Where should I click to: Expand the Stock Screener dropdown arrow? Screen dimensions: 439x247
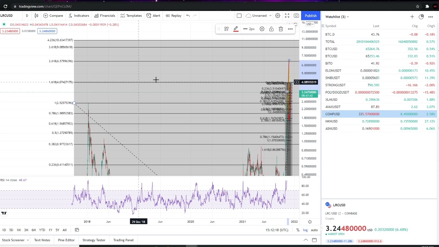(x=27, y=240)
